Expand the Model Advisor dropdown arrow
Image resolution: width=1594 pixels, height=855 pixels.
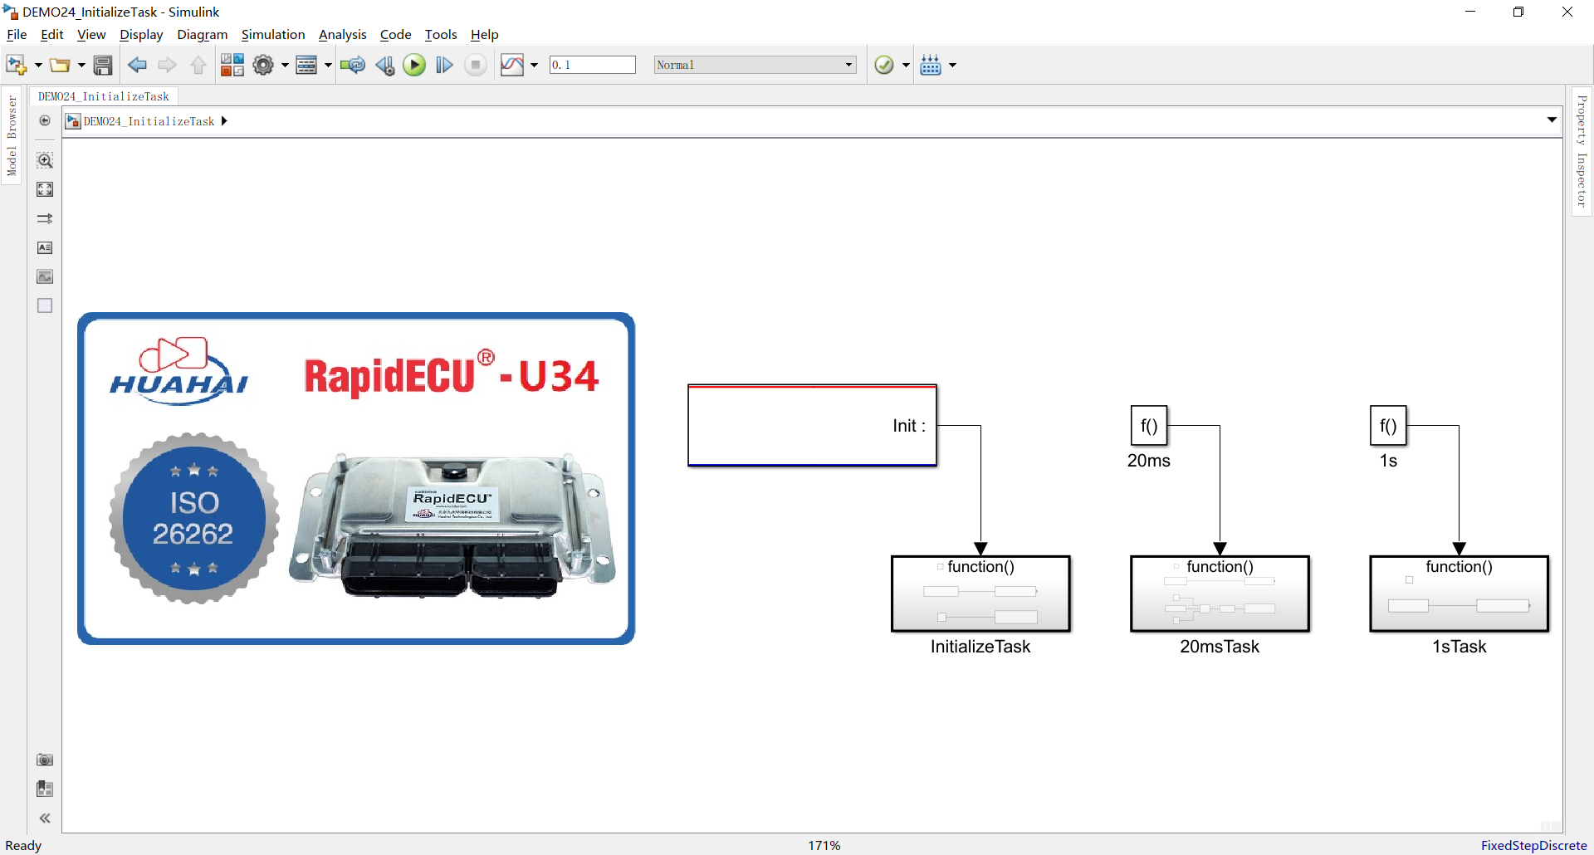[x=906, y=65]
